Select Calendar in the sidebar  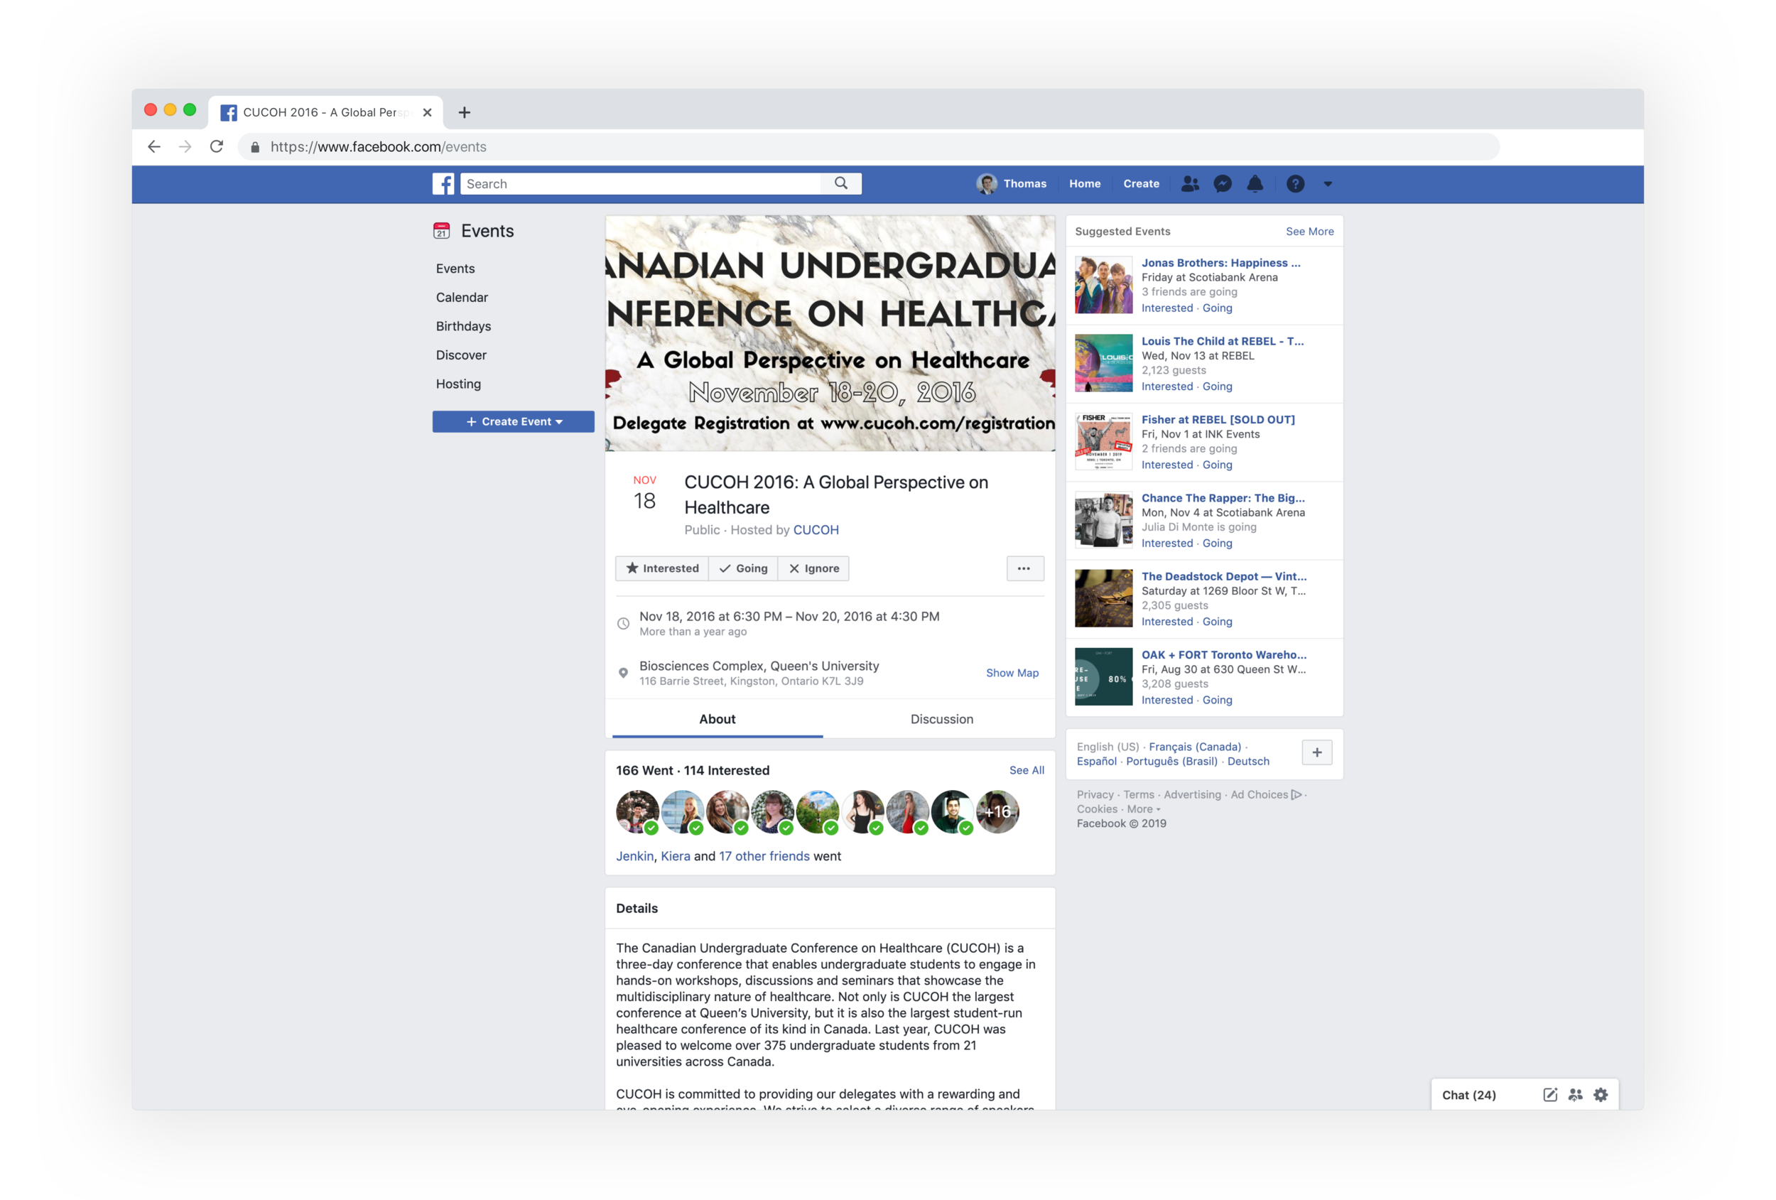tap(462, 297)
